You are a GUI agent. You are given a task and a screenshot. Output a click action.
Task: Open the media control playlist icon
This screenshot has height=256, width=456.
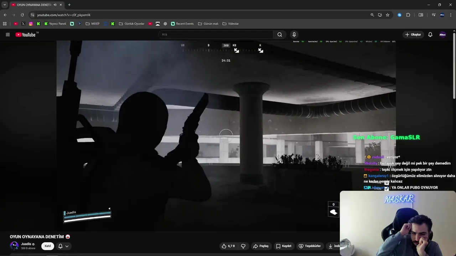tap(434, 15)
